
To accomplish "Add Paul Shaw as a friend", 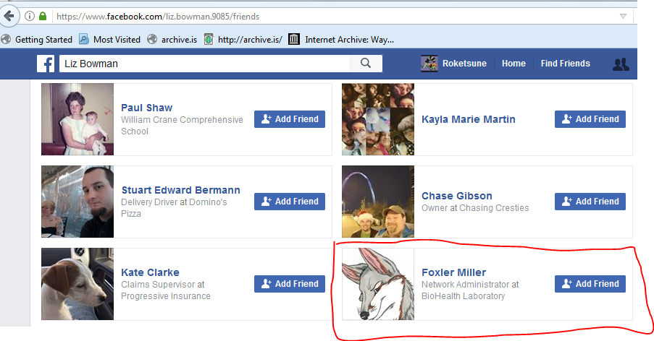I will point(290,119).
